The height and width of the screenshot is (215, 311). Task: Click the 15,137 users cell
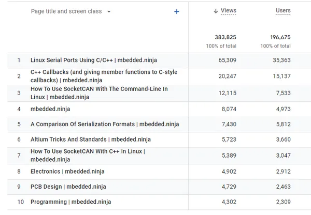(x=280, y=76)
